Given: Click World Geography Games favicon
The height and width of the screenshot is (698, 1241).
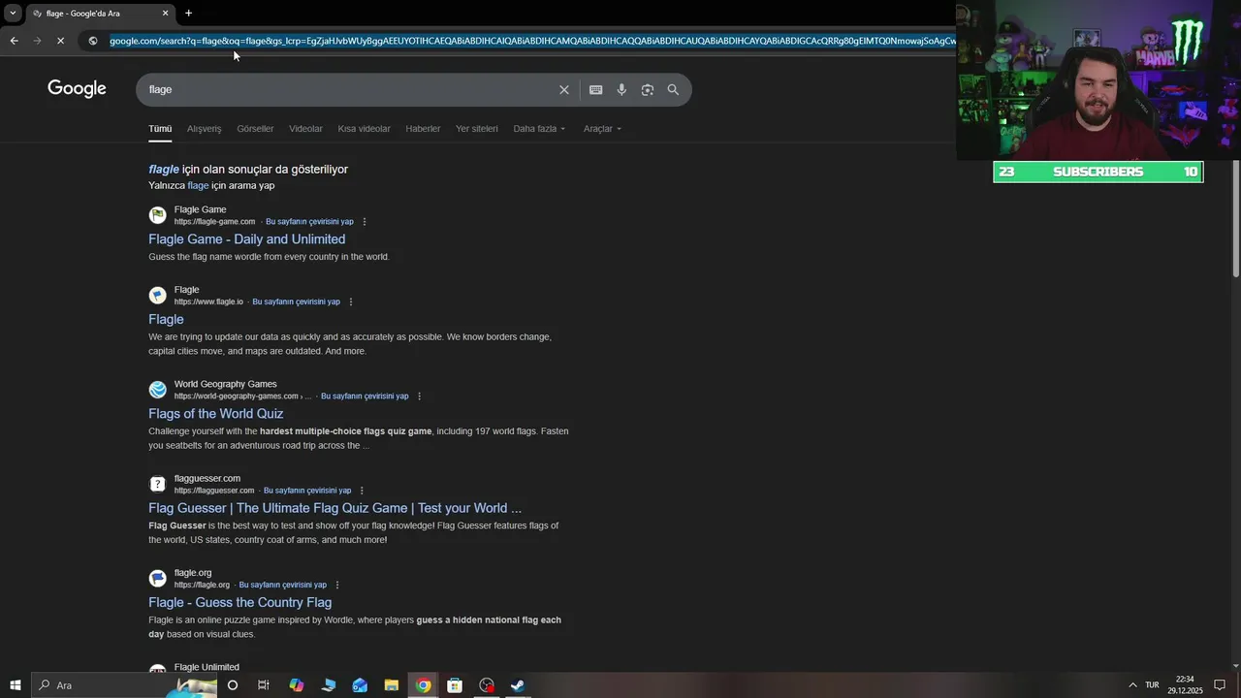Looking at the screenshot, I should pyautogui.click(x=157, y=390).
